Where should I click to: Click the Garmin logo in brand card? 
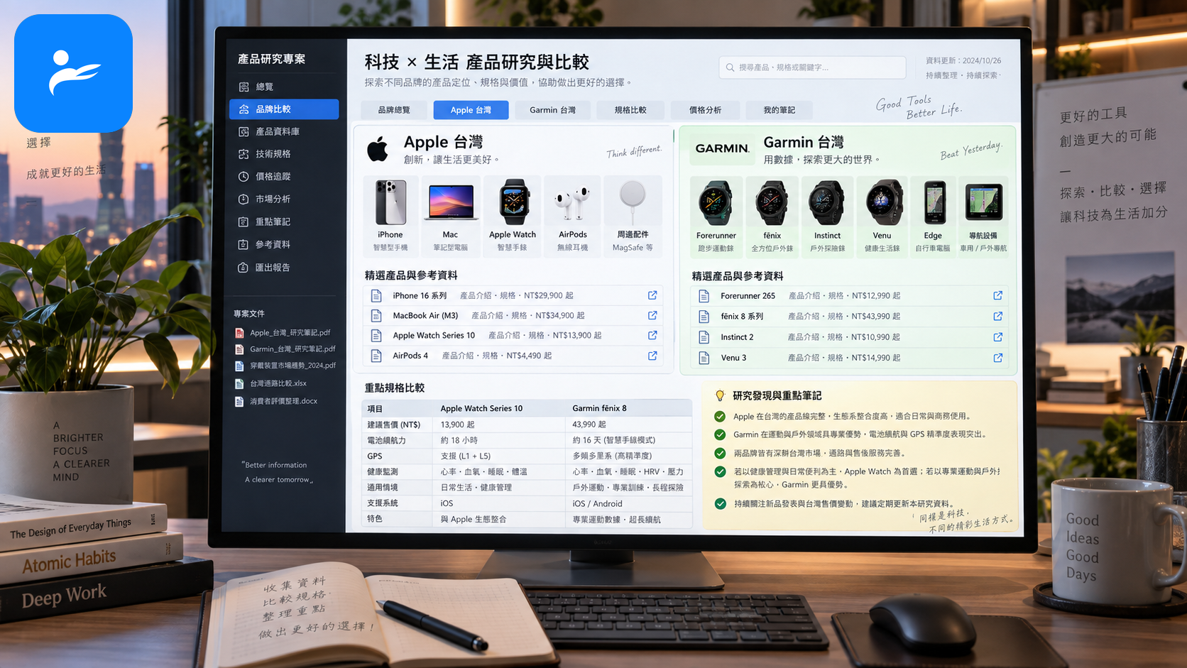[722, 148]
